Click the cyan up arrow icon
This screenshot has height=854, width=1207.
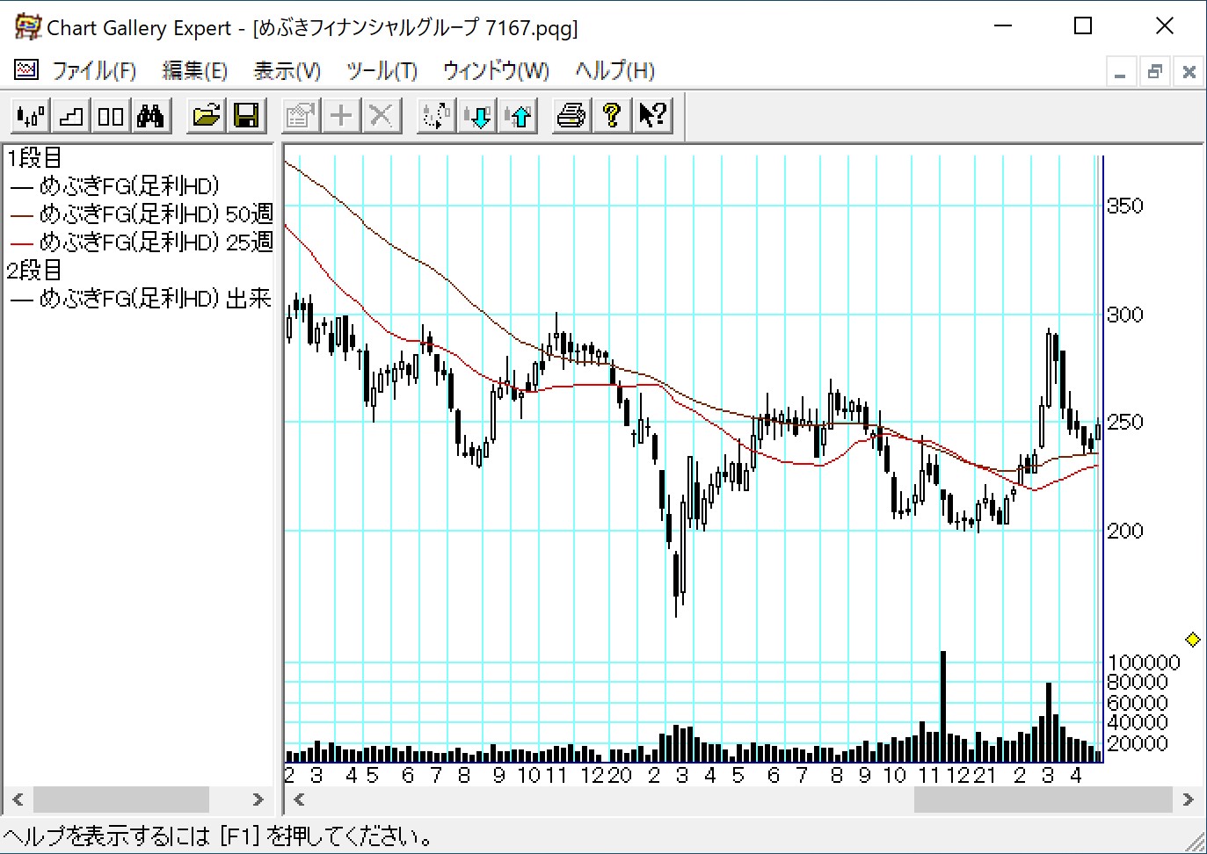pos(520,116)
